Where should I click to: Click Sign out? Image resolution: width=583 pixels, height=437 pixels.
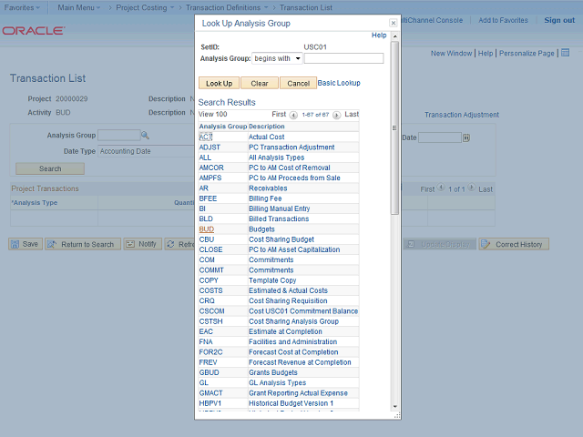pyautogui.click(x=559, y=20)
